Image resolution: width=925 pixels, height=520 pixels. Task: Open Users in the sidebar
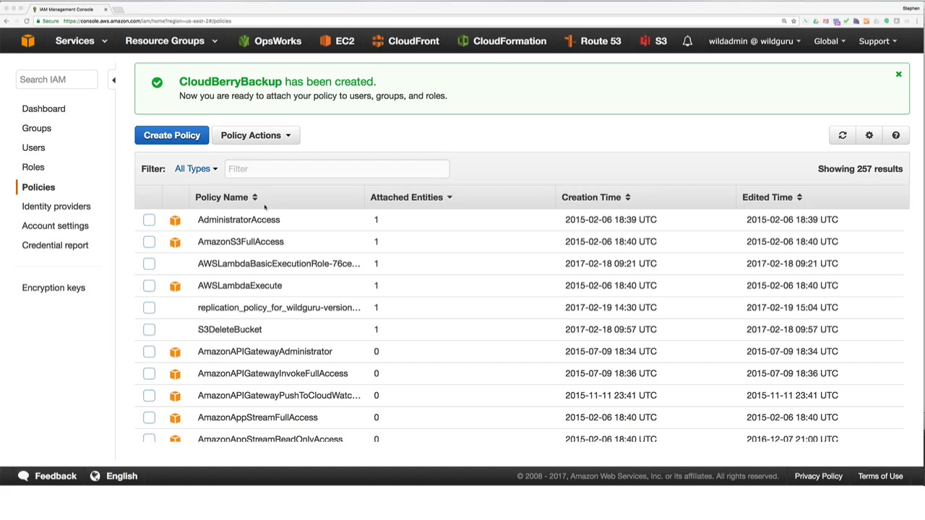[33, 148]
